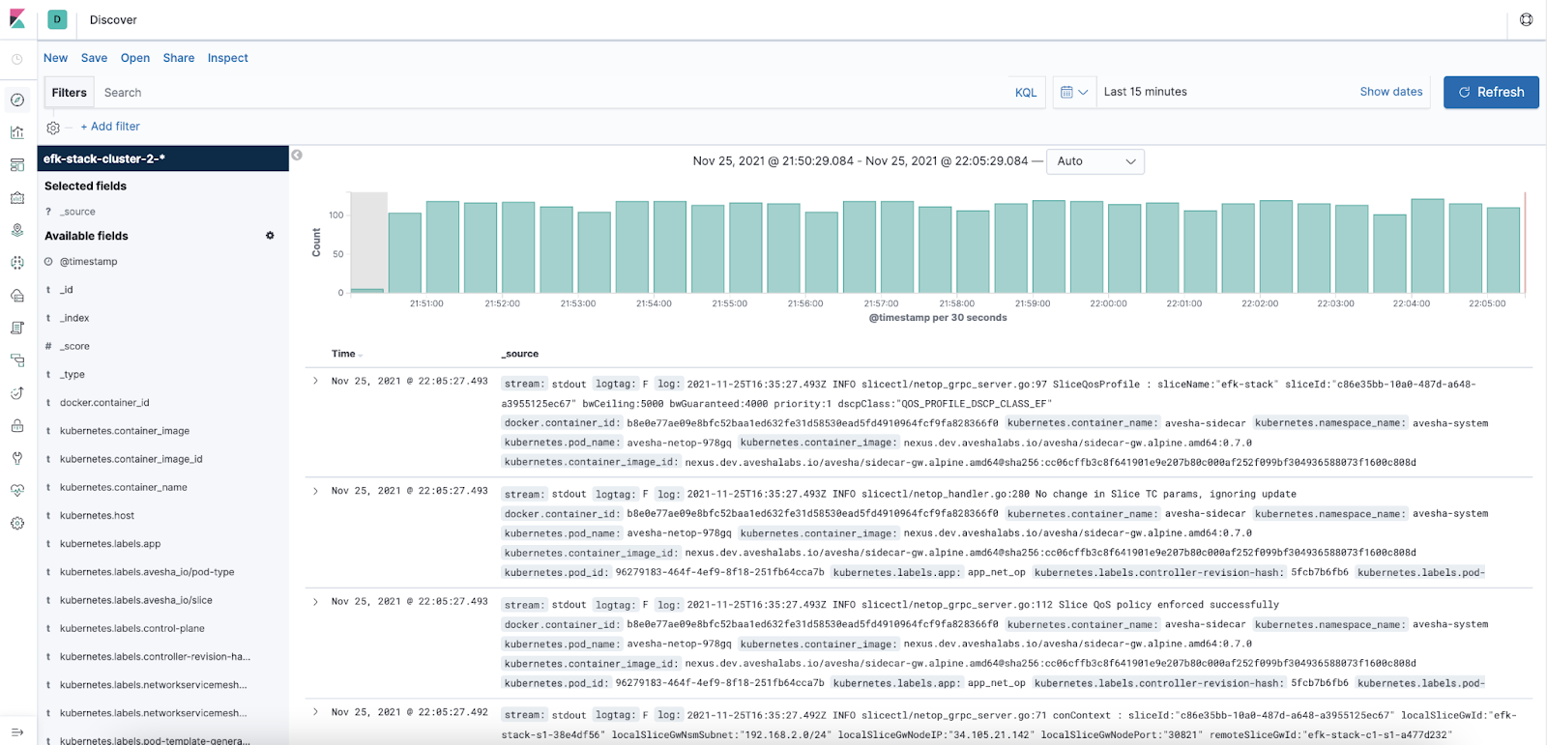Expand the 'No change in Slice TC params' row
This screenshot has height=745, width=1547.
coord(315,491)
